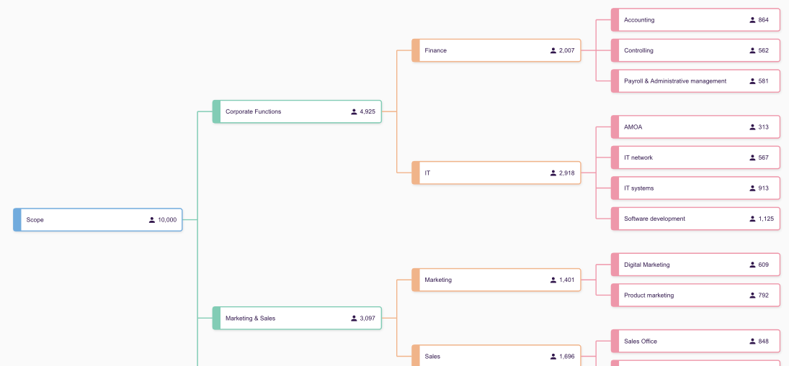Click the person icon in IT node
Screen dimensions: 789x366
click(553, 173)
